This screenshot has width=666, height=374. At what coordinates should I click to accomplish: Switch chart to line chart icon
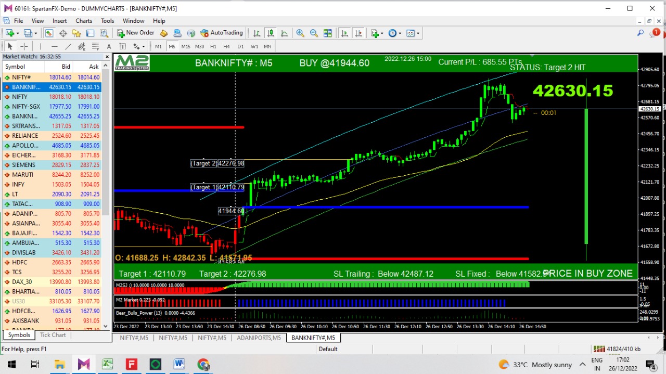point(284,33)
